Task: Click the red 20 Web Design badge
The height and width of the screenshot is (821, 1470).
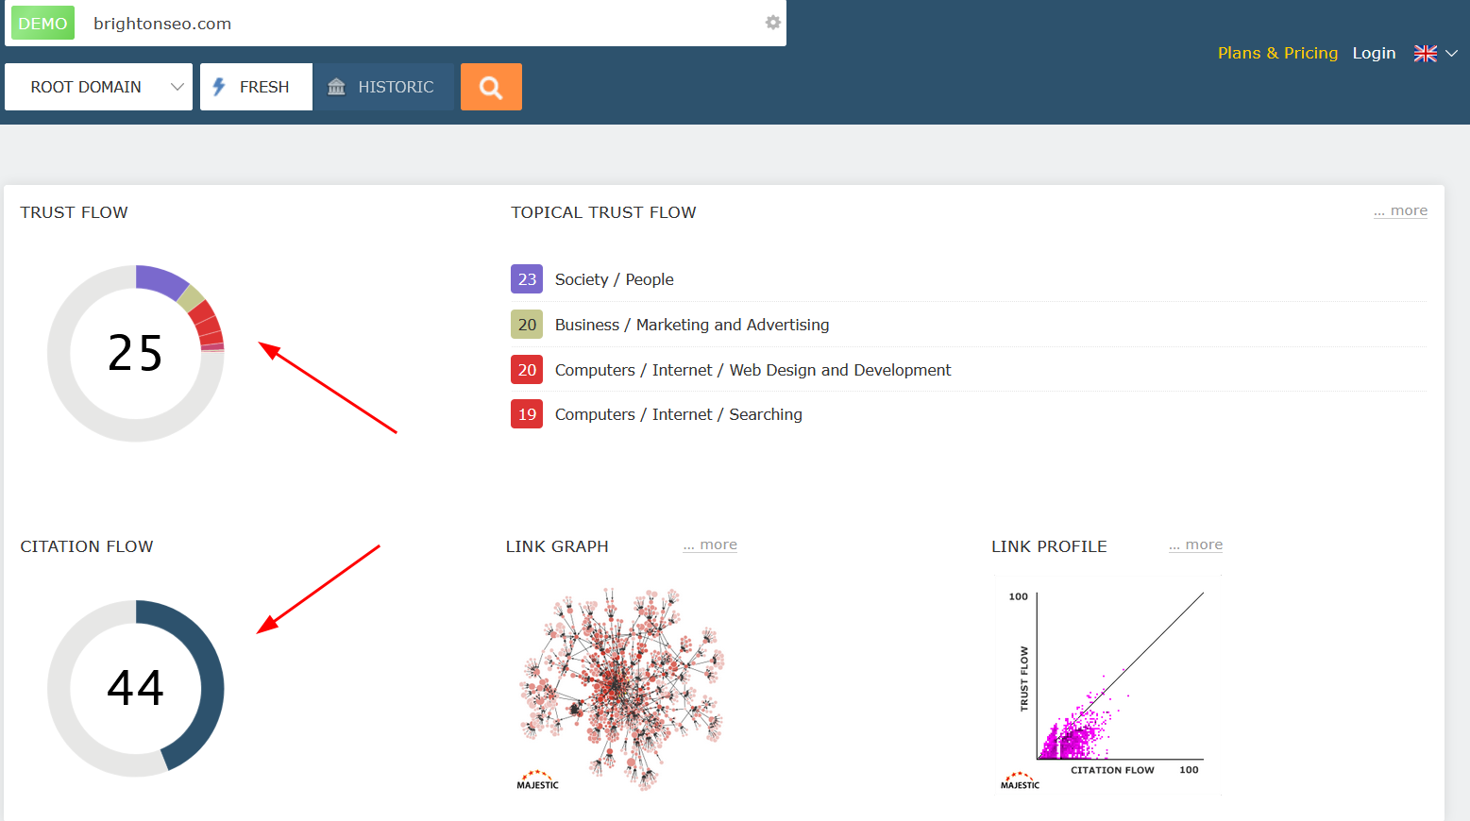Action: point(527,370)
